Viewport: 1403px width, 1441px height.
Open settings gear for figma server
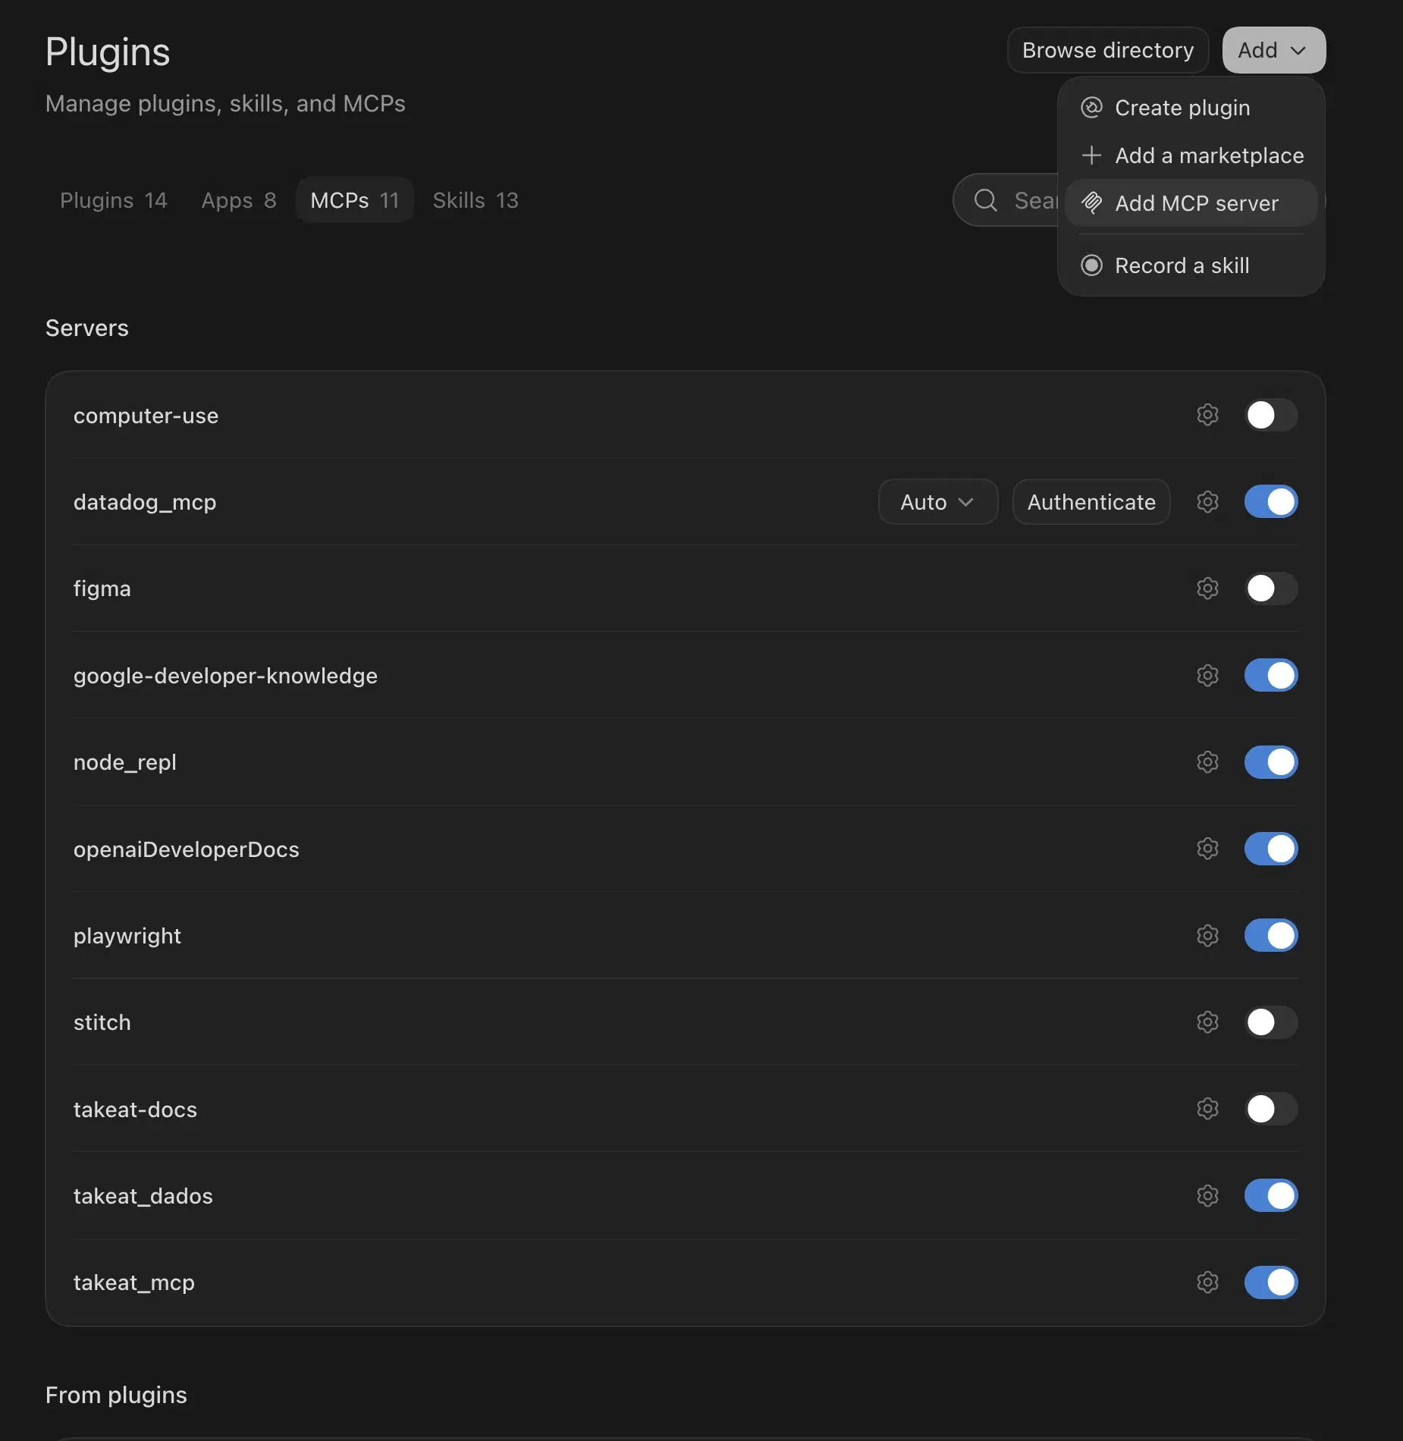(1207, 589)
